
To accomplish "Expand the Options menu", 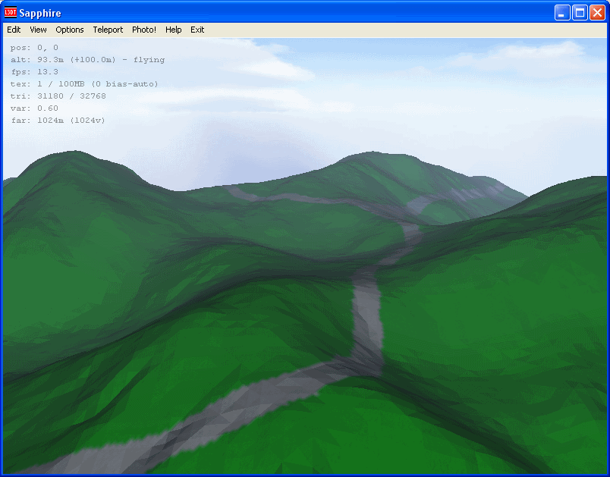I will [70, 30].
